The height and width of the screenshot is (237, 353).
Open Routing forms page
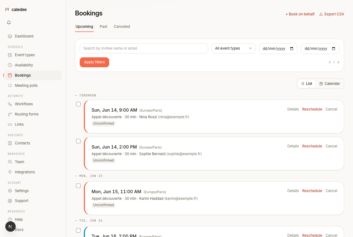coord(33,114)
